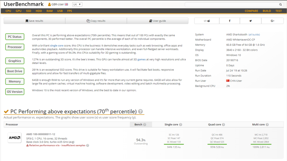This screenshot has width=287, height=161.
Task: Open the RAM menu
Action: point(49,11)
